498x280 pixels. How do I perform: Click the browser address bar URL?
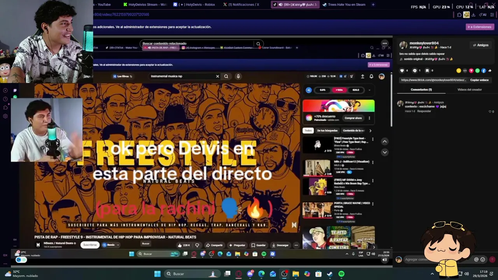pos(121,14)
